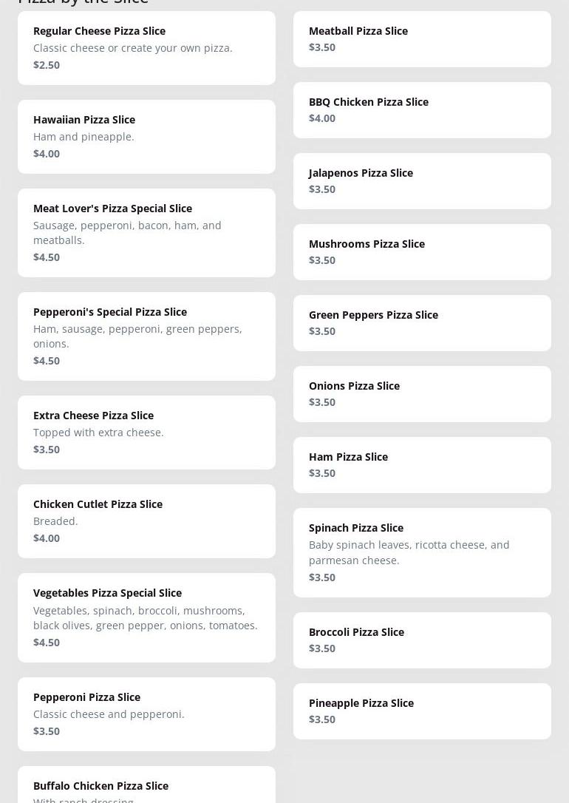The height and width of the screenshot is (803, 569).
Task: Select the Regular Cheese Pizza Slice item
Action: pyautogui.click(x=146, y=48)
